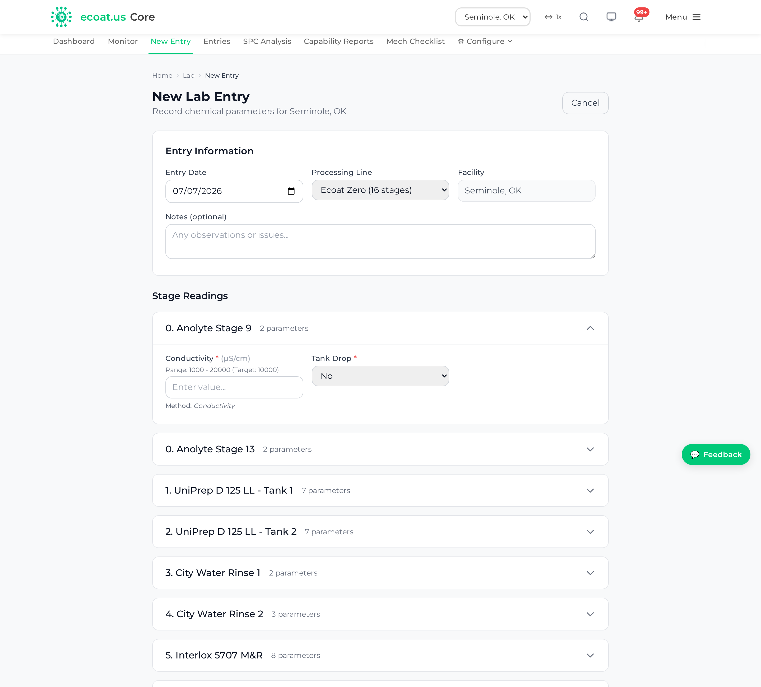Focus the Conductivity value input field
Image resolution: width=761 pixels, height=687 pixels.
(234, 387)
